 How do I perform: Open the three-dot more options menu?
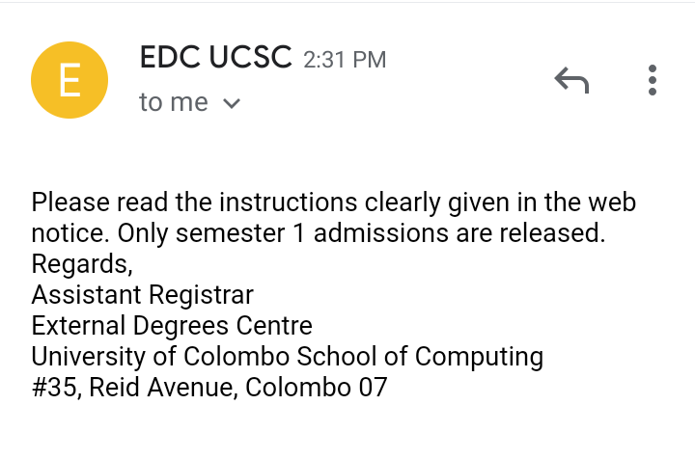(x=652, y=80)
